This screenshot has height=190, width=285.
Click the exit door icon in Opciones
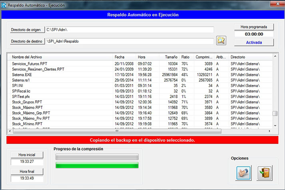point(264,172)
